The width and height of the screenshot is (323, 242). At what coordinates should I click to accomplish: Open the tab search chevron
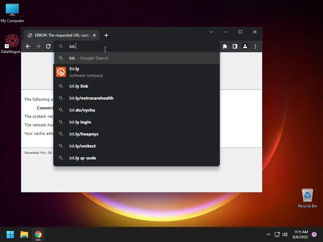211,32
